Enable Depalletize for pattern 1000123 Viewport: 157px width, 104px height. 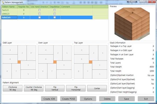click(x=55, y=14)
